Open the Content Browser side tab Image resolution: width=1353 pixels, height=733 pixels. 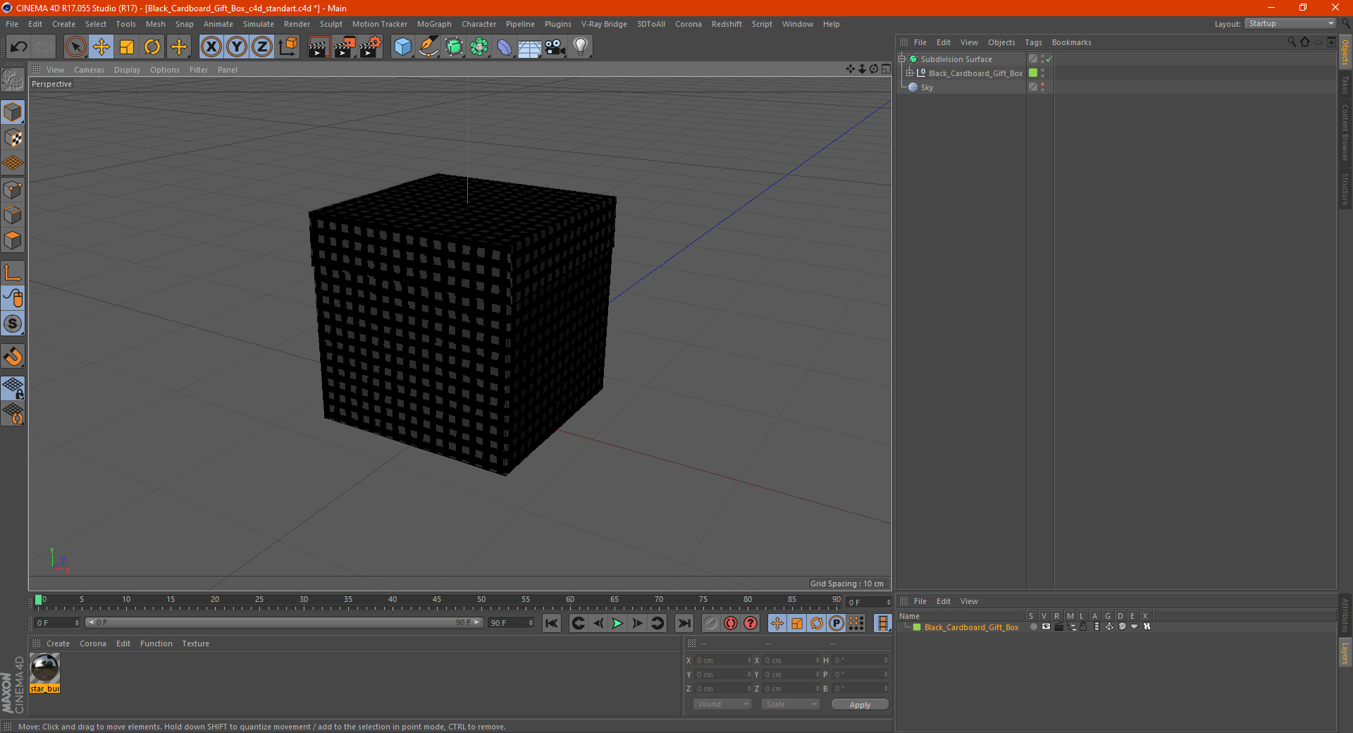tap(1345, 133)
